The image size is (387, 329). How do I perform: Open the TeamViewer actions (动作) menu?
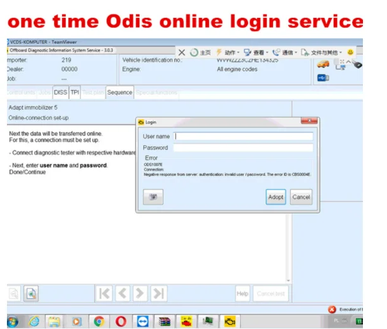pyautogui.click(x=227, y=53)
